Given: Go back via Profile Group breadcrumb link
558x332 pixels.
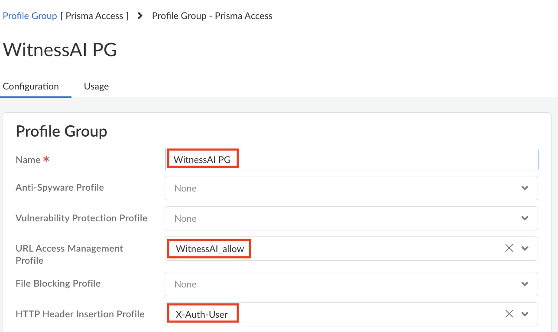Looking at the screenshot, I should tap(30, 16).
